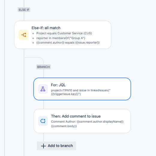156x156 pixels.
Task: Click the Project equals Customer Service (CUS) condition
Action: [x=64, y=33]
